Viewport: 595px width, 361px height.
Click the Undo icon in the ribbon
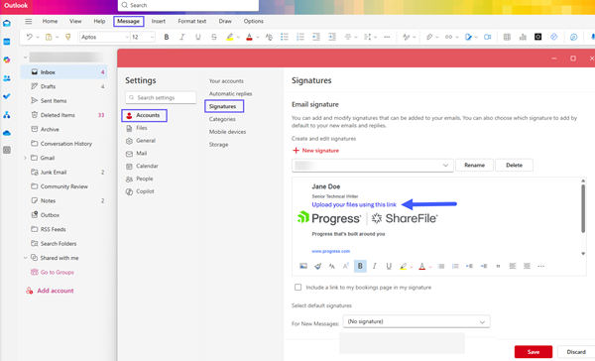pos(29,37)
